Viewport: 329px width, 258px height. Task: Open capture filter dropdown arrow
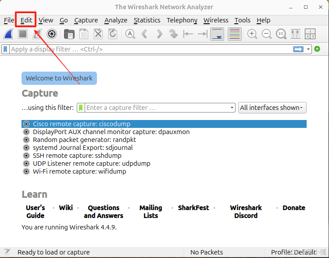pyautogui.click(x=232, y=108)
